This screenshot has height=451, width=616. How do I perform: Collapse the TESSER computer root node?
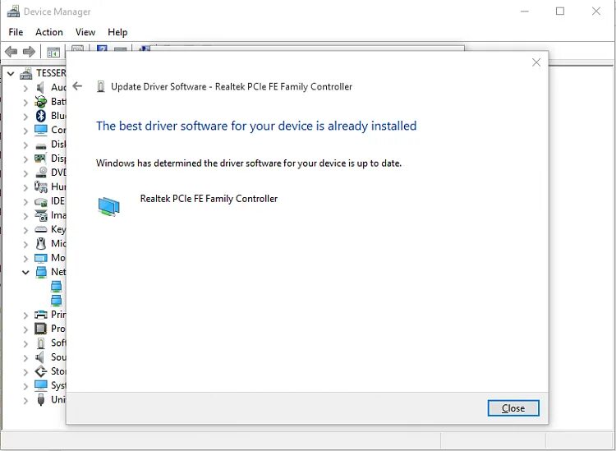pos(11,73)
